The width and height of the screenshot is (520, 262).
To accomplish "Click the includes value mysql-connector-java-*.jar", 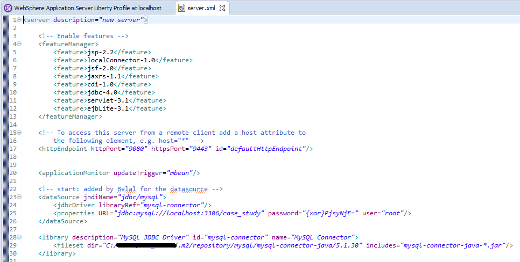I will tap(453, 245).
